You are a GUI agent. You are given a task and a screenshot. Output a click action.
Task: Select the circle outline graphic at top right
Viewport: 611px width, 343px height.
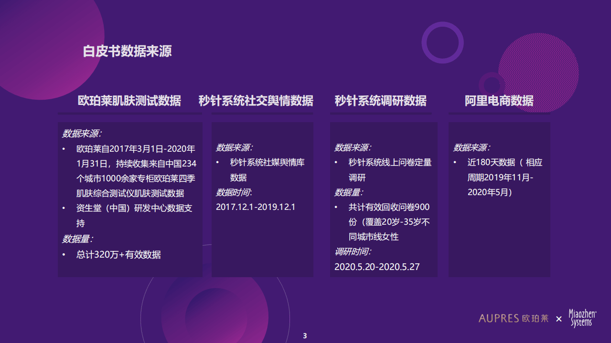442,42
